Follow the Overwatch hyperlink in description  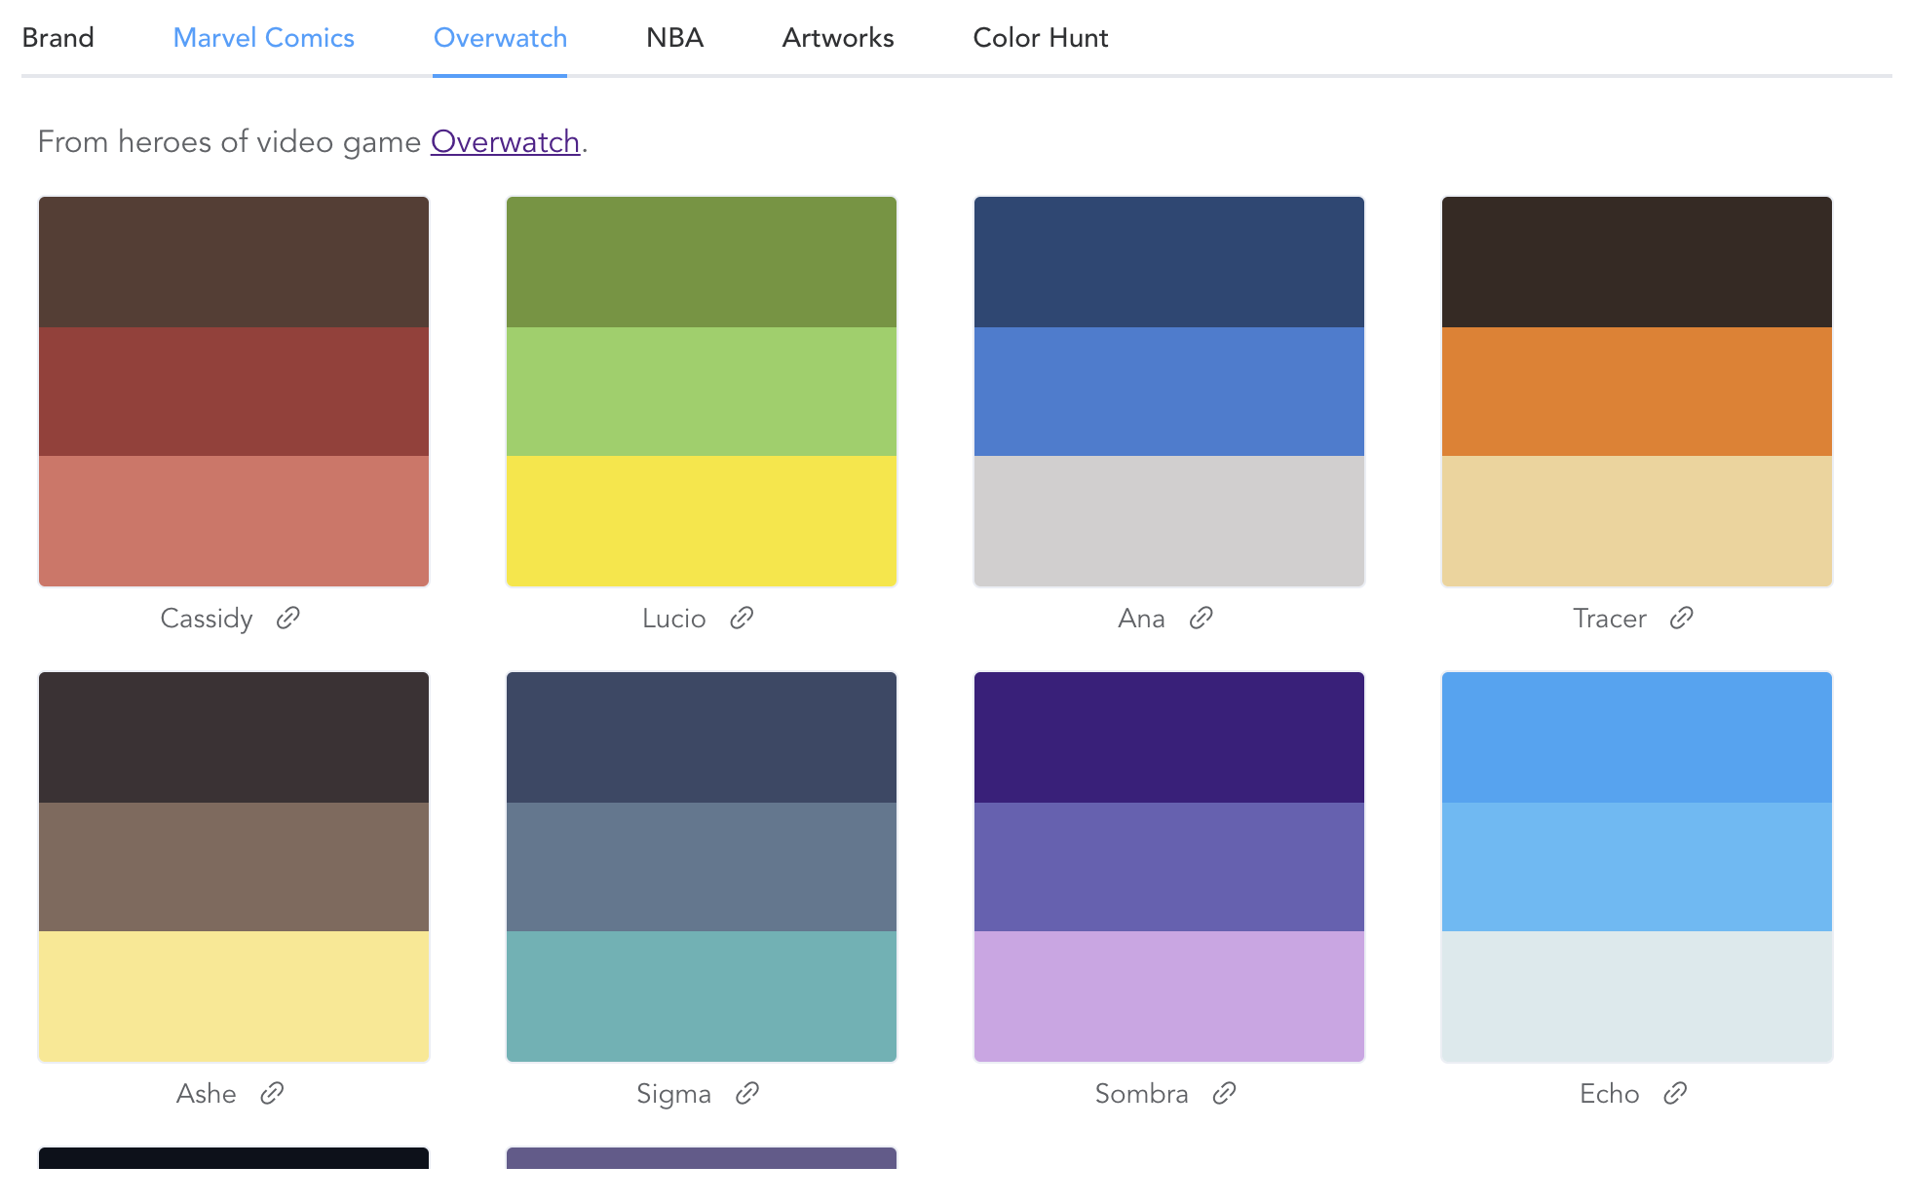(505, 142)
